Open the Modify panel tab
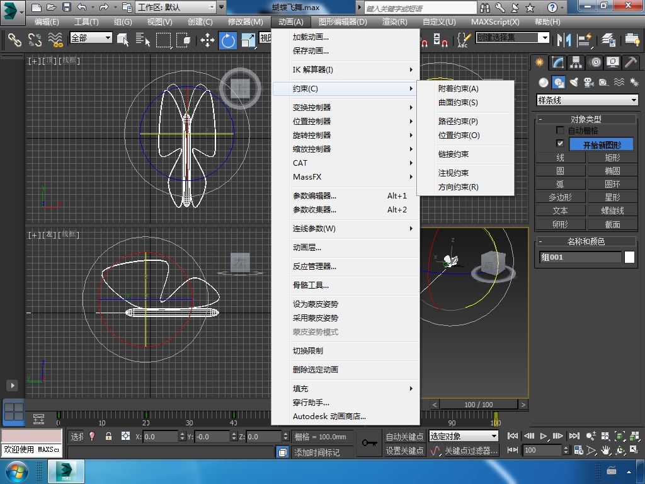 (x=557, y=62)
